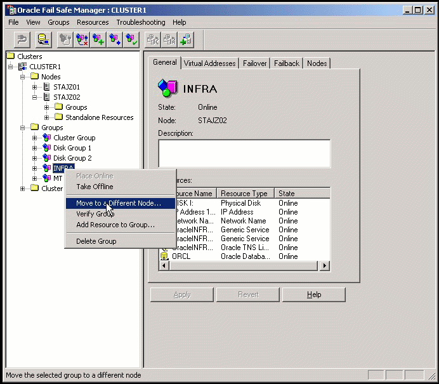The height and width of the screenshot is (384, 439).
Task: Expand the Standalone Resources folder
Action: (x=46, y=117)
